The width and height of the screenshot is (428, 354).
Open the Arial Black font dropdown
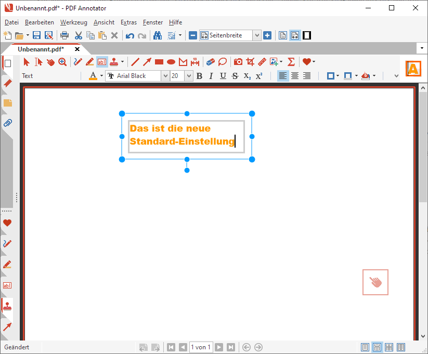pos(165,76)
